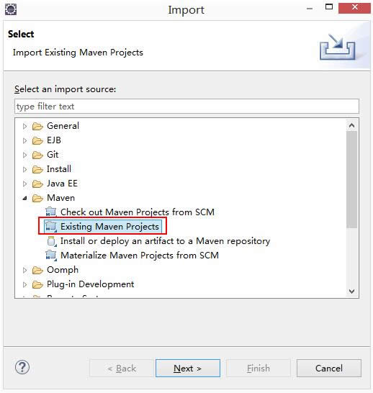Click the scrollbar up arrow

tap(351, 125)
